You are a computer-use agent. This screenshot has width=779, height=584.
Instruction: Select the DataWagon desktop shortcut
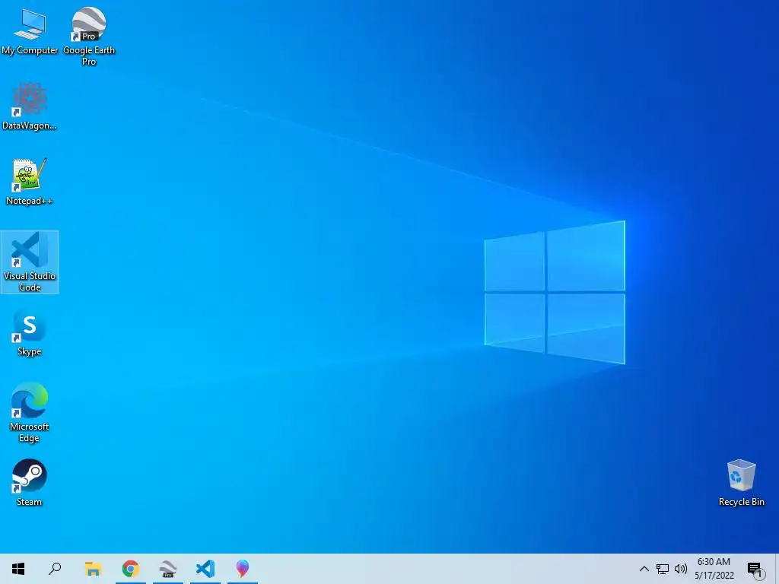click(x=30, y=106)
